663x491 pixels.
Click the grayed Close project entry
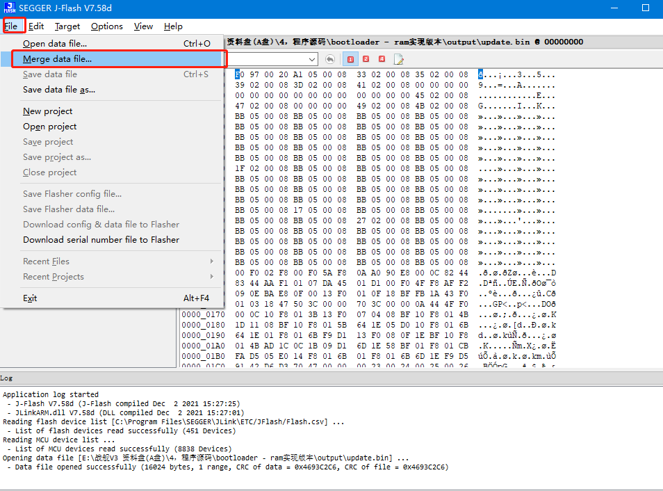(x=112, y=172)
